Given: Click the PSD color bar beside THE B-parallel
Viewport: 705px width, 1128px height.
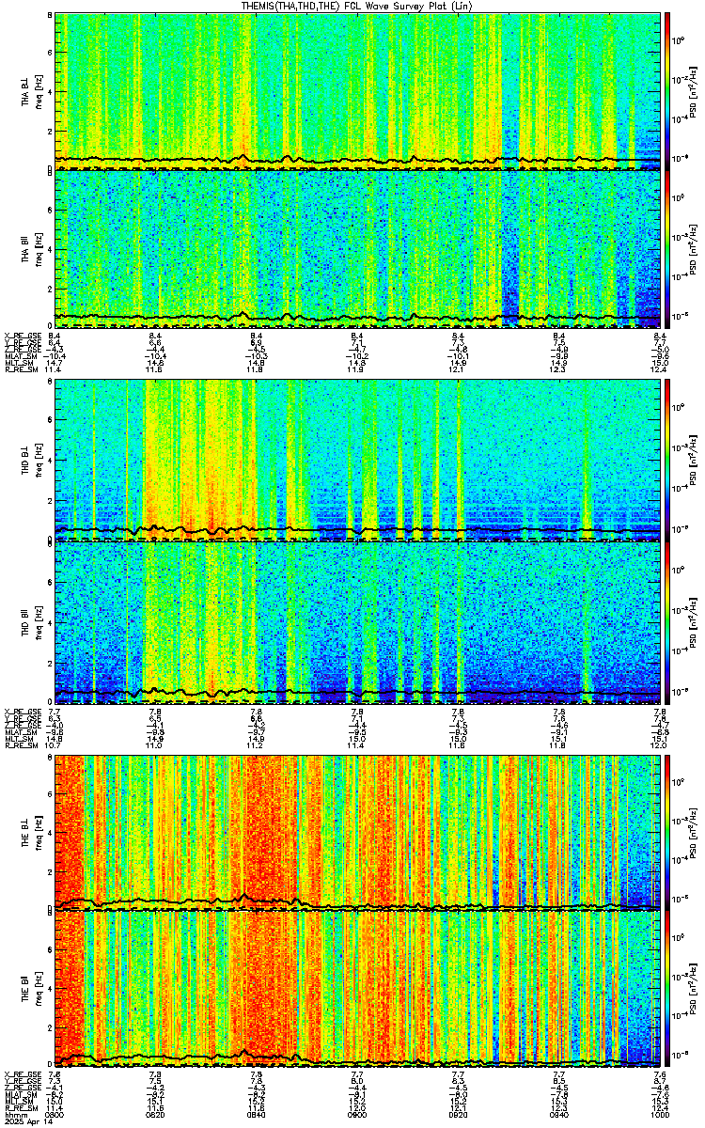Looking at the screenshot, I should click(x=667, y=988).
